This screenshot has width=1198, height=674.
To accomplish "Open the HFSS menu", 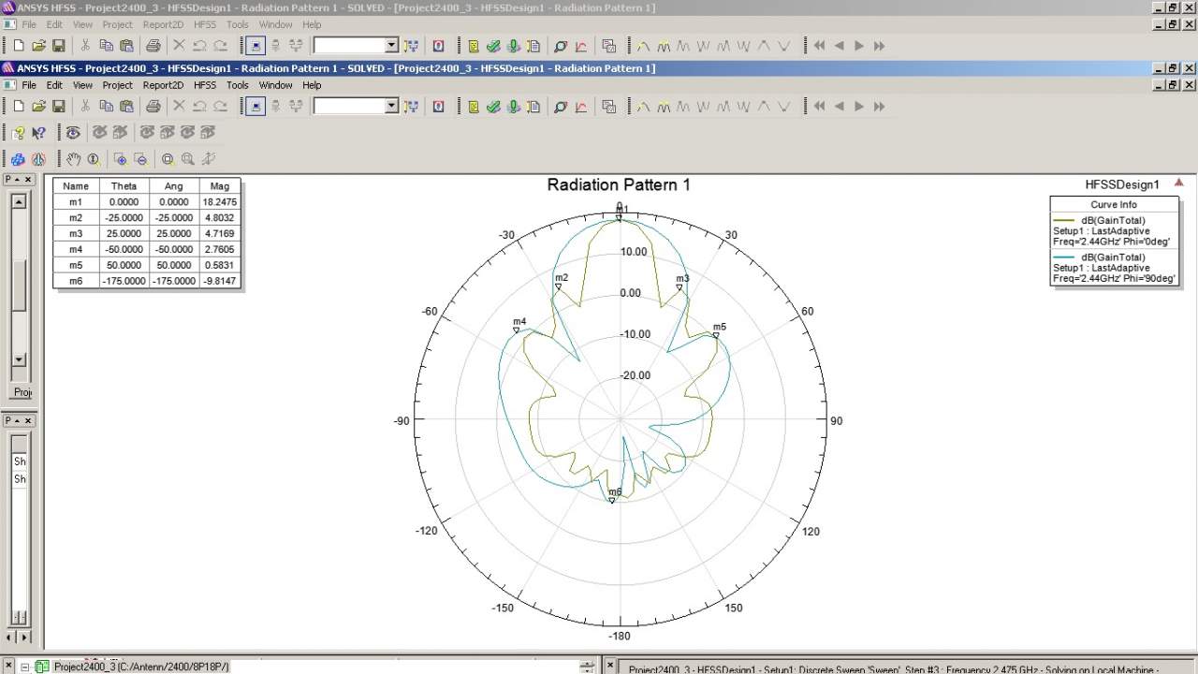I will 204,85.
